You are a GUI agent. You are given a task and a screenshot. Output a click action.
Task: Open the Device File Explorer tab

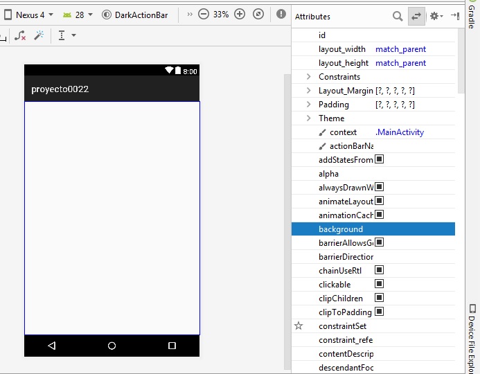pos(472,338)
